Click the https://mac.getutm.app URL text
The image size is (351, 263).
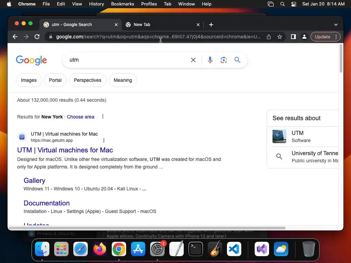pos(52,140)
